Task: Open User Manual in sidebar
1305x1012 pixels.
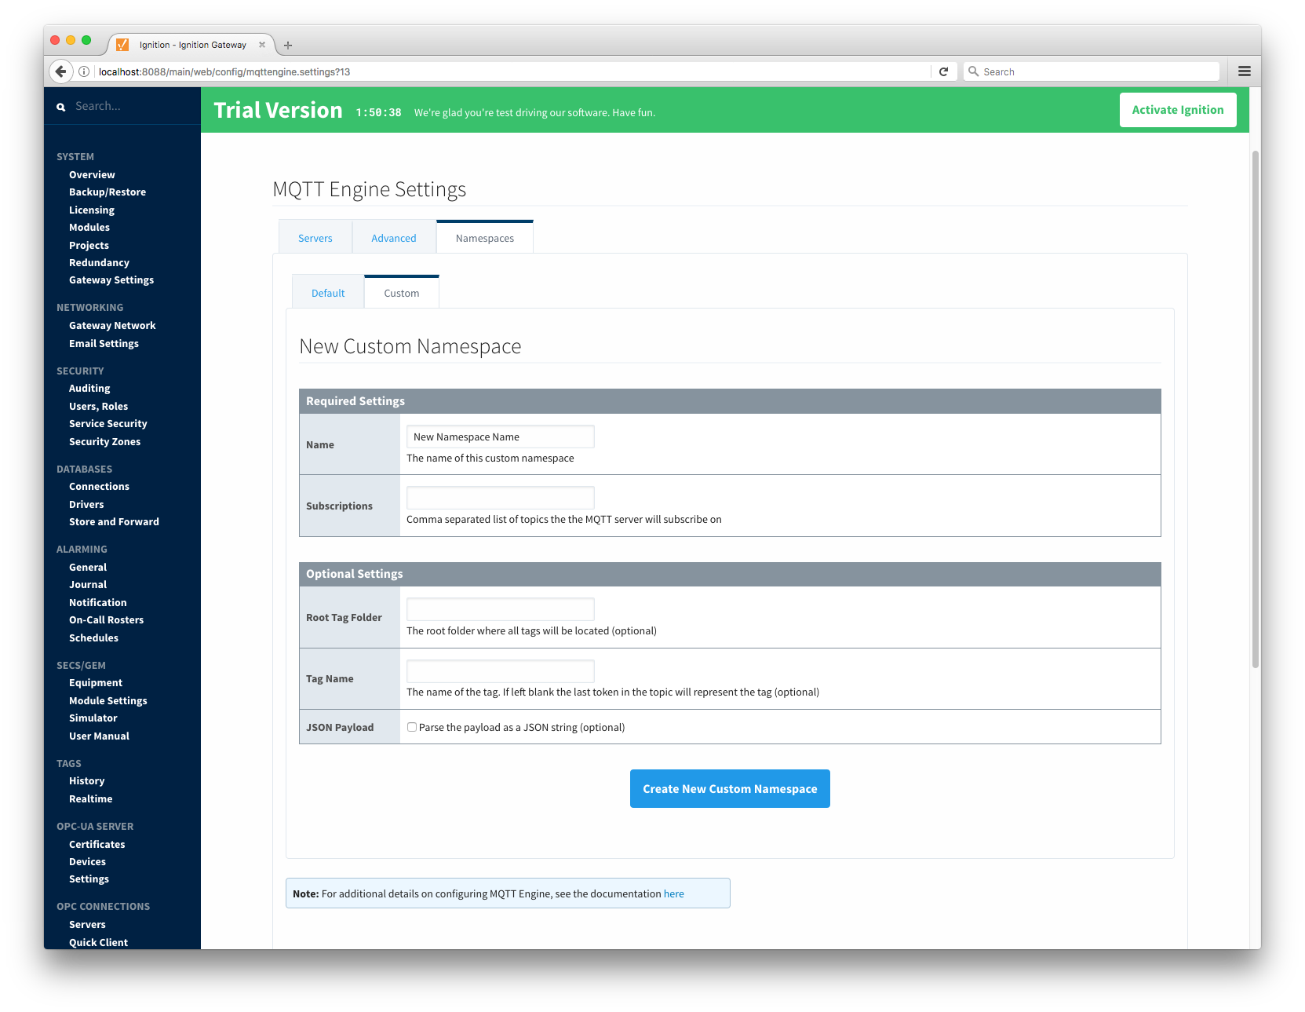Action: coord(99,736)
